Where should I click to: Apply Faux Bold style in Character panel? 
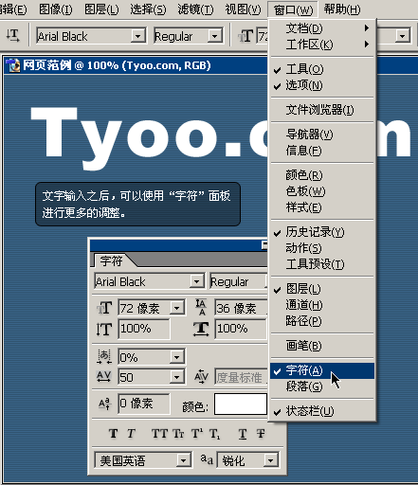114,434
